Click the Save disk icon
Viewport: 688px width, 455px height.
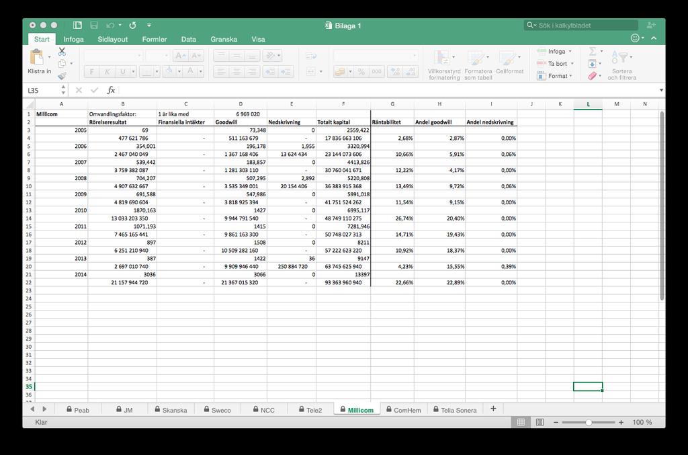pyautogui.click(x=94, y=25)
